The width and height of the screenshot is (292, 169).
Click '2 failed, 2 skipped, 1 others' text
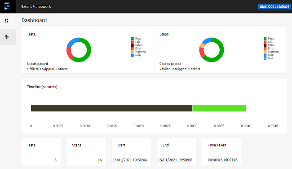180,69
